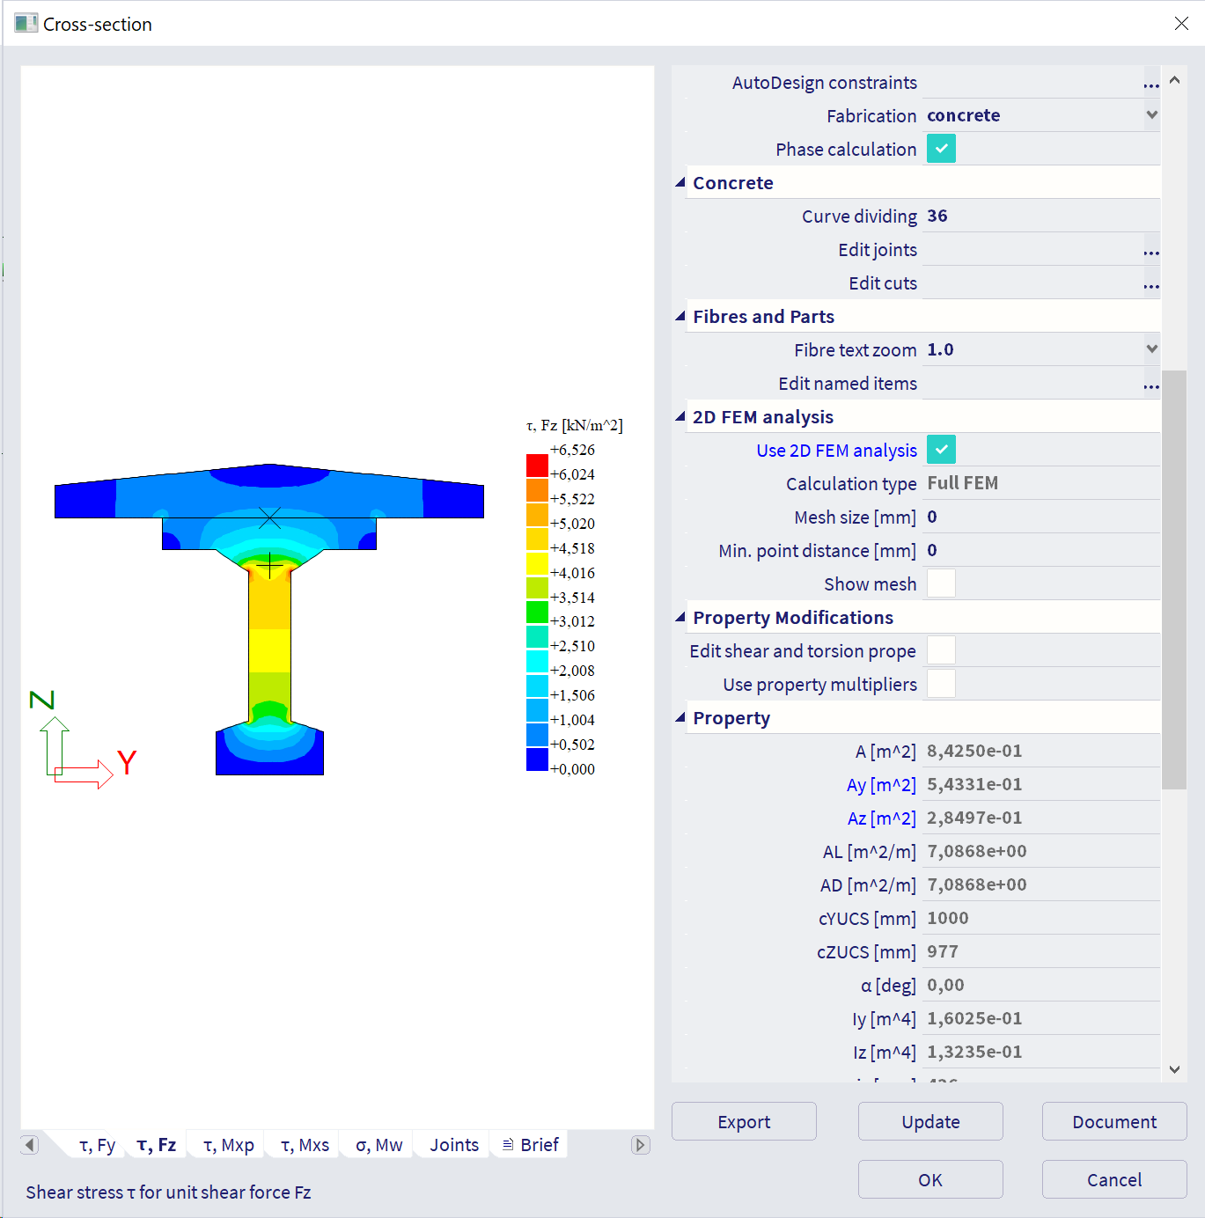
Task: Open the Fibre text zoom dropdown
Action: point(1151,349)
